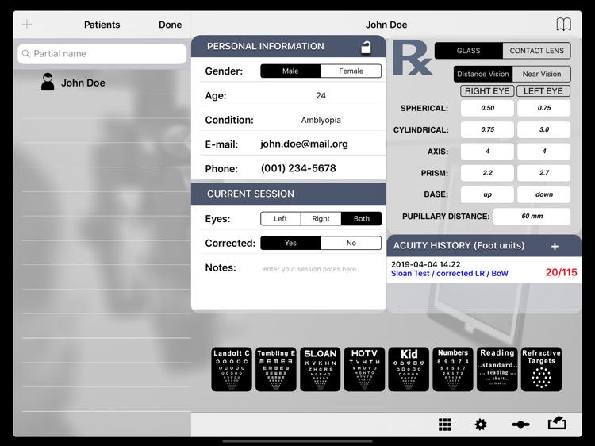595x446 pixels.
Task: Click the ACUITY HISTORY (Foot units) header
Action: pyautogui.click(x=459, y=245)
